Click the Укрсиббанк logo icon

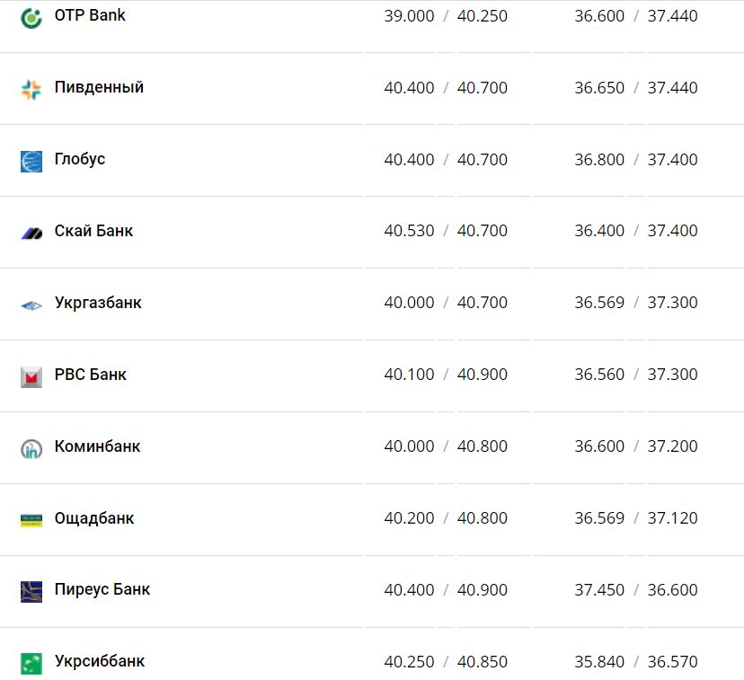(x=31, y=663)
